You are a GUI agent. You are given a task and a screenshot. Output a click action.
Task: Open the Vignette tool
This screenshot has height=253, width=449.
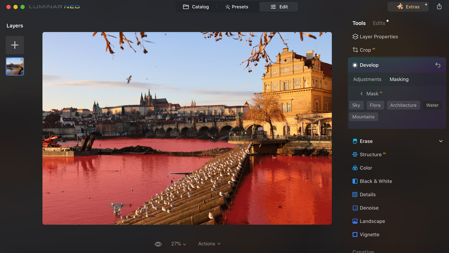(369, 234)
